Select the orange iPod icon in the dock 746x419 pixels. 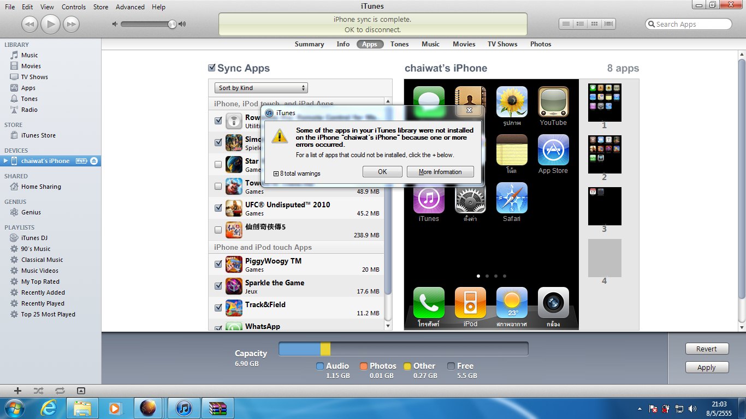pos(470,302)
